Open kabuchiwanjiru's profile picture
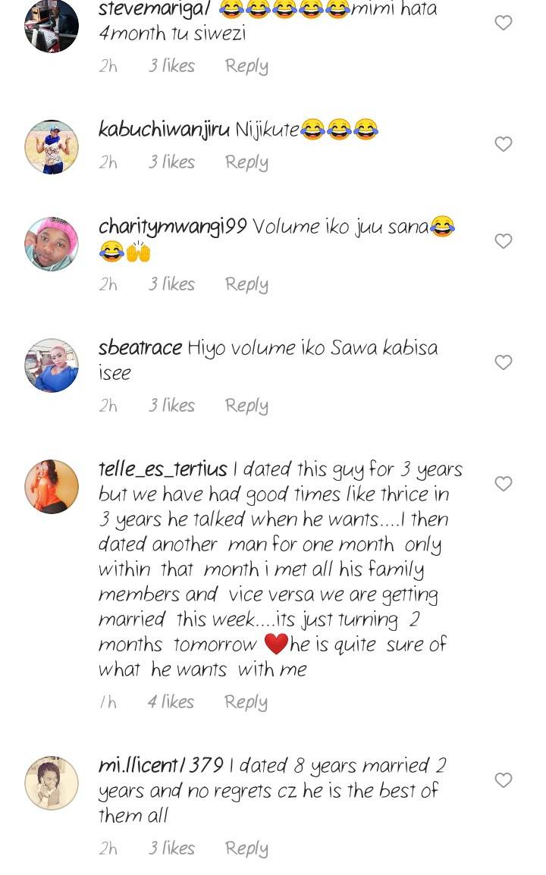 [52, 147]
